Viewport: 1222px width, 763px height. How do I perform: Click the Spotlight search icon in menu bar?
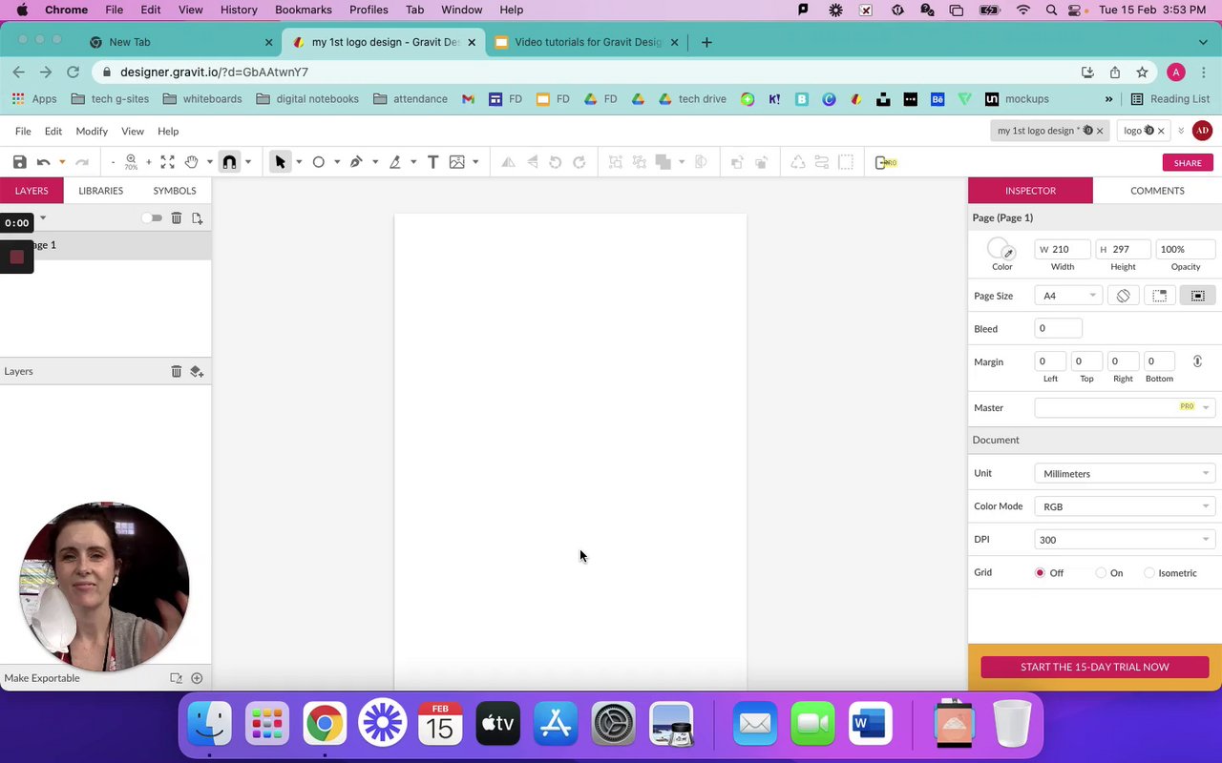[x=1051, y=10]
